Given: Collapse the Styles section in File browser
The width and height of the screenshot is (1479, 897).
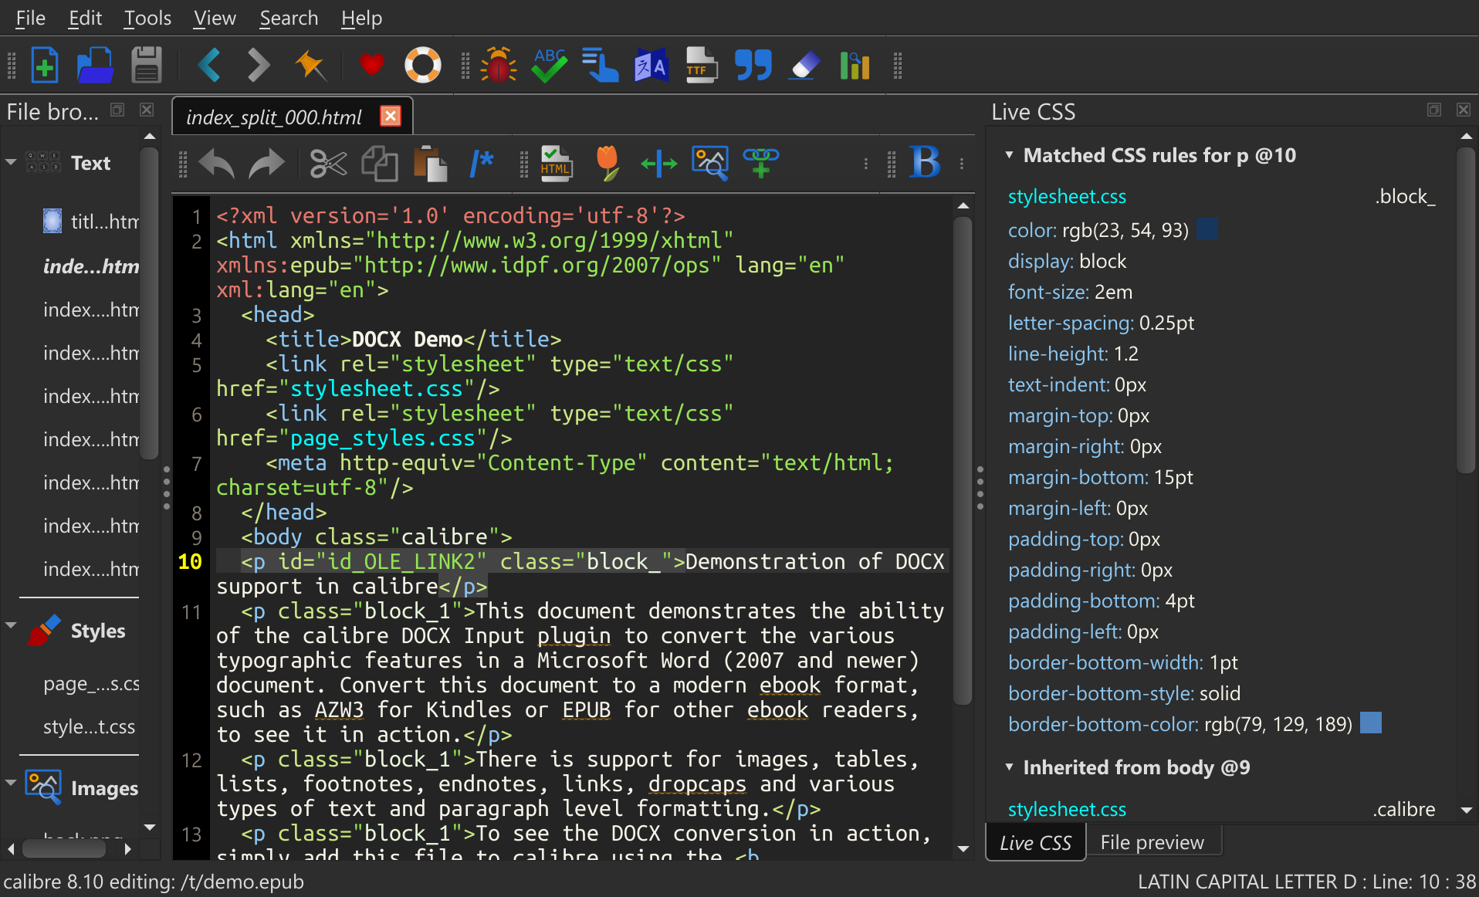Looking at the screenshot, I should pos(12,626).
